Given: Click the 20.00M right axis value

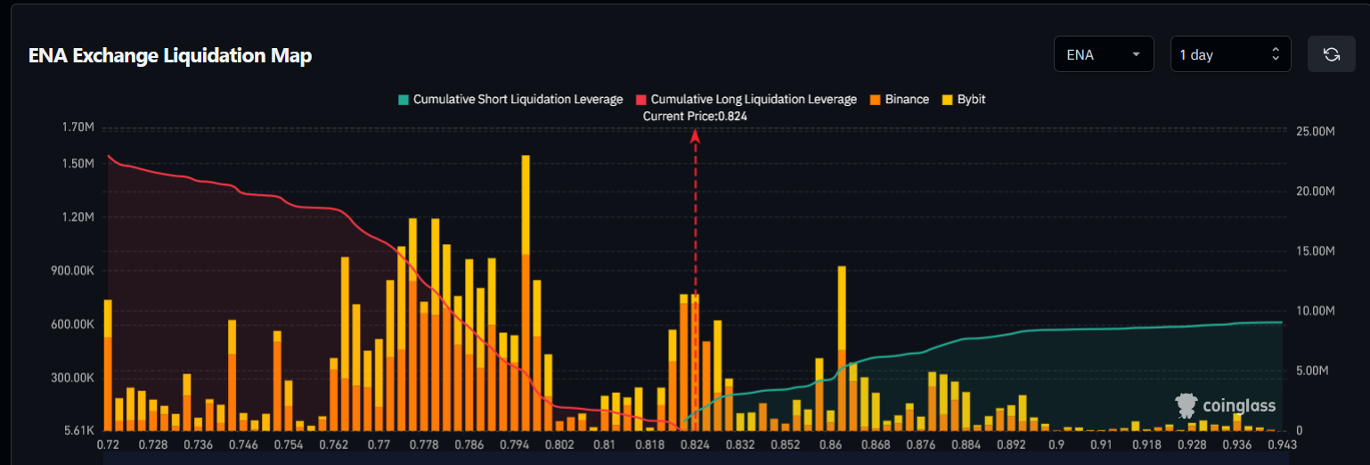Looking at the screenshot, I should tap(1314, 192).
